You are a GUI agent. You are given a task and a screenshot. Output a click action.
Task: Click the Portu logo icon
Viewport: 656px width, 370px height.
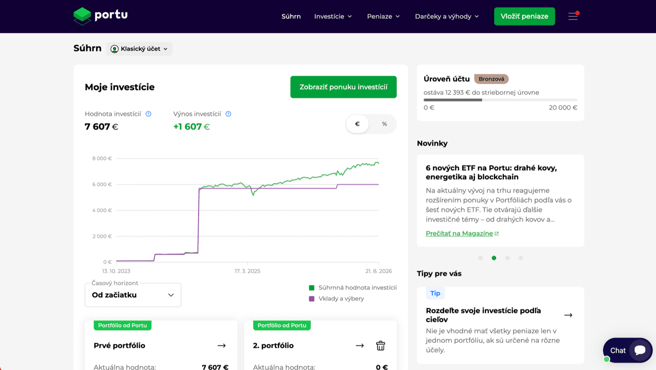82,16
